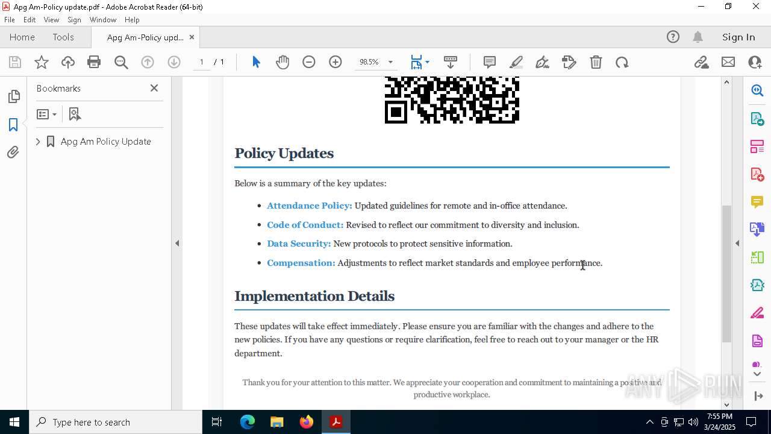Choose the Selection arrow tool
The width and height of the screenshot is (771, 434).
tap(256, 62)
